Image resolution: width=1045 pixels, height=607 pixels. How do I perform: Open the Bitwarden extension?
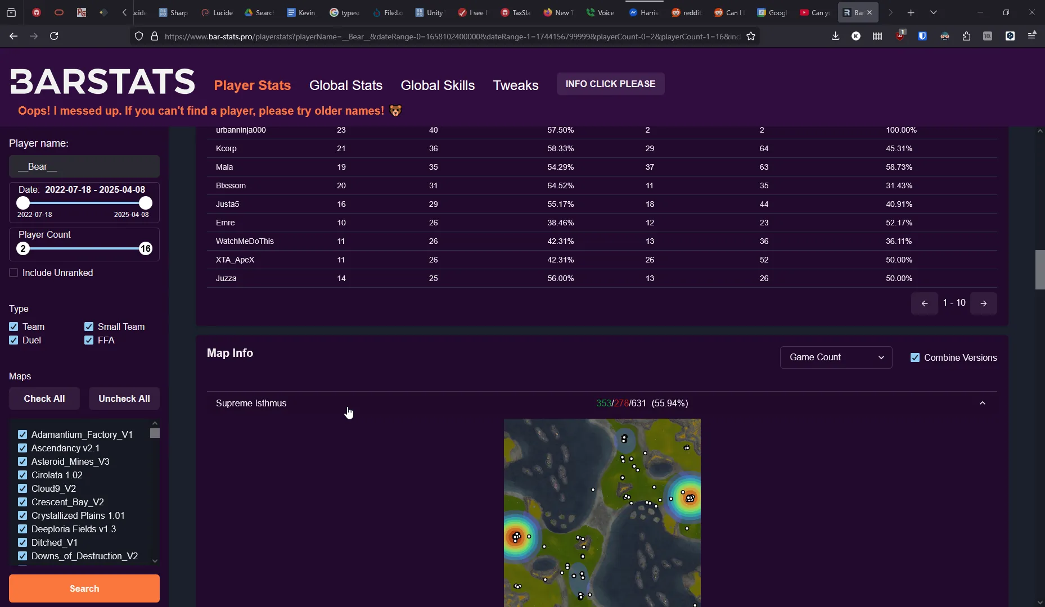click(x=922, y=36)
